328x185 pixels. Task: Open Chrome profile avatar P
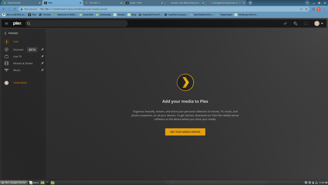tap(318, 9)
